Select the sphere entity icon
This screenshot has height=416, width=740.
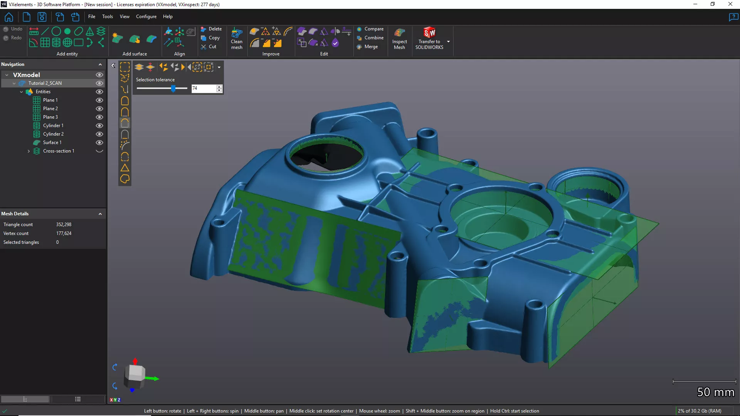point(67,42)
